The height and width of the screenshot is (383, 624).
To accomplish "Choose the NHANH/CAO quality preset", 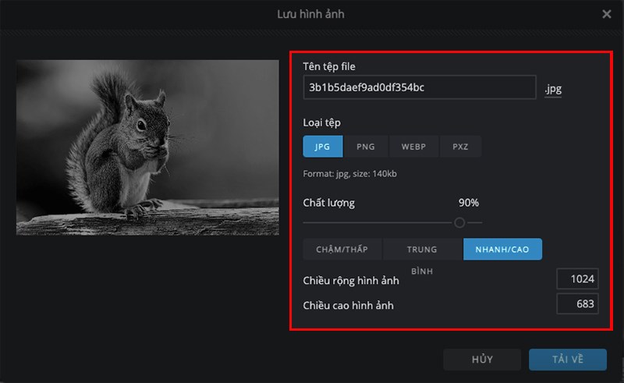I will pyautogui.click(x=502, y=250).
